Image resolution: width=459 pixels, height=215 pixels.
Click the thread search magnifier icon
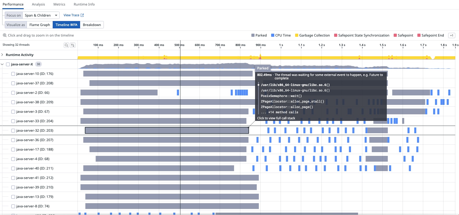(66, 45)
